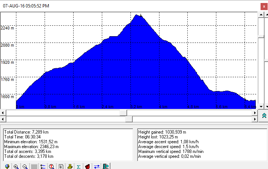268x169 pixels.
Task: Click the '0,8 km' distance axis label
Action: click(x=51, y=107)
